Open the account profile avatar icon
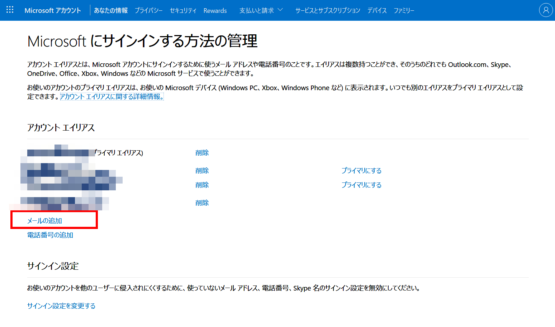This screenshot has height=327, width=555. 546,10
